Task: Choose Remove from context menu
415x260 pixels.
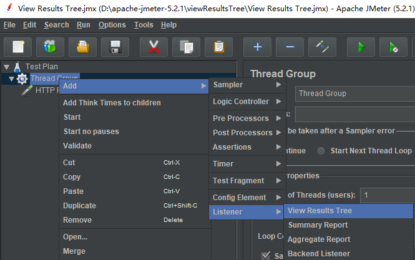Action: point(134,219)
